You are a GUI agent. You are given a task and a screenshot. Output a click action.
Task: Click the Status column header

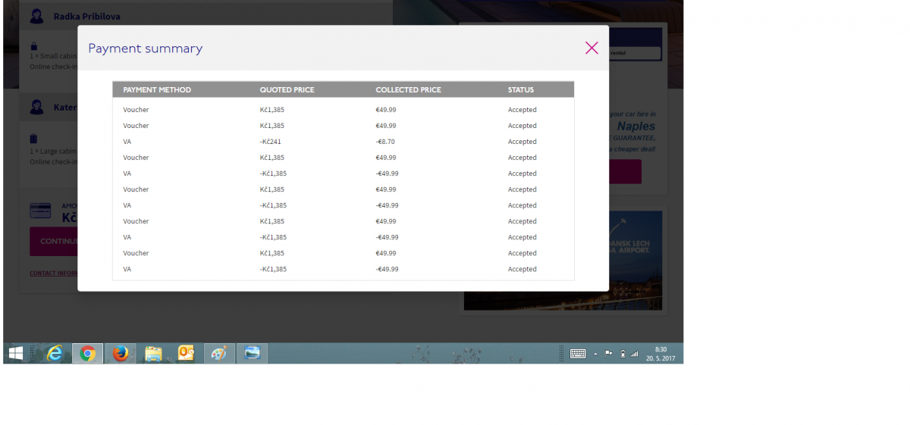521,89
